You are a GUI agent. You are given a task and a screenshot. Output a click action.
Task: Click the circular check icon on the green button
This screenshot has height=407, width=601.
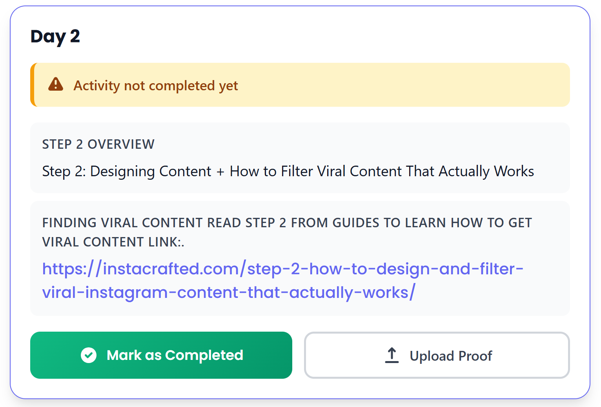point(89,355)
